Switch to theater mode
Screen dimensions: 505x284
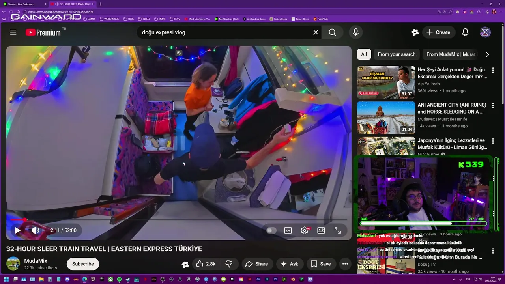[321, 230]
